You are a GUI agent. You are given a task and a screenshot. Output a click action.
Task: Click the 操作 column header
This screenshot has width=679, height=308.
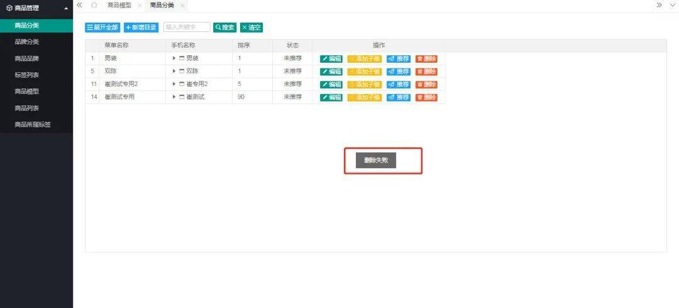click(x=379, y=45)
